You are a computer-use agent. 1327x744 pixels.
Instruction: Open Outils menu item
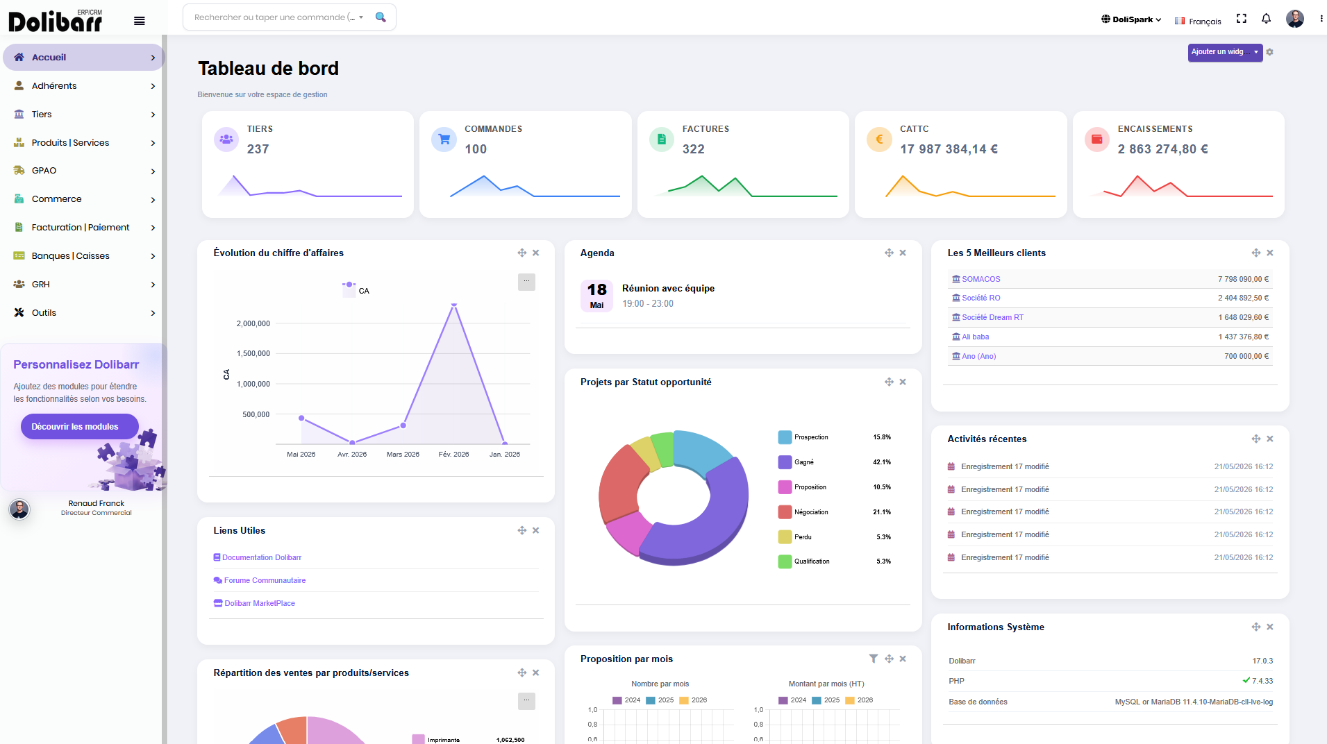pyautogui.click(x=84, y=313)
